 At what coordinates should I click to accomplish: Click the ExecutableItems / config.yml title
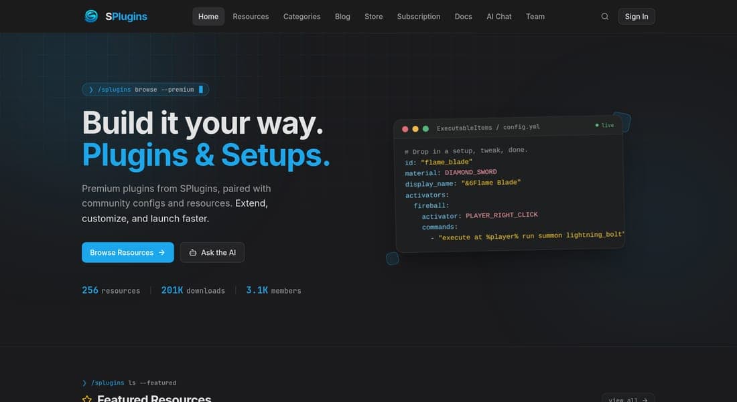pos(488,127)
